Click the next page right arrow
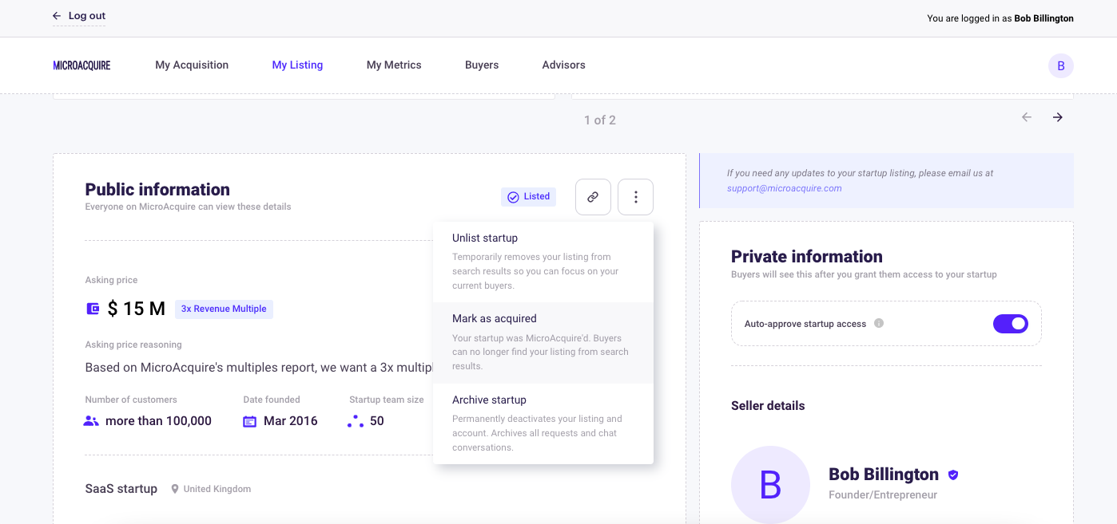The image size is (1117, 524). [x=1058, y=117]
